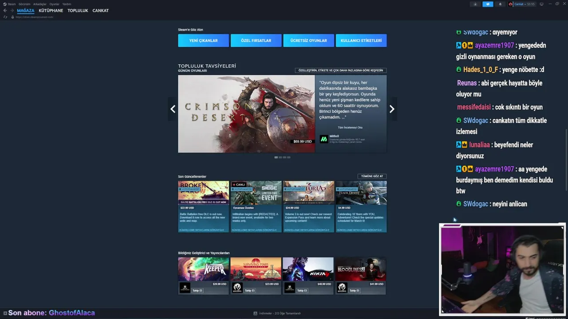
Task: Click the ÜCRETSİZ OYUNLAR button
Action: pyautogui.click(x=309, y=40)
